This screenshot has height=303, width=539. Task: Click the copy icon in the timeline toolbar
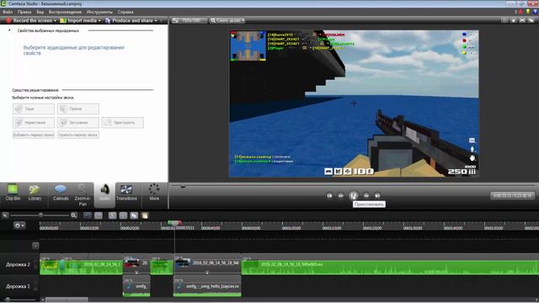tap(134, 215)
